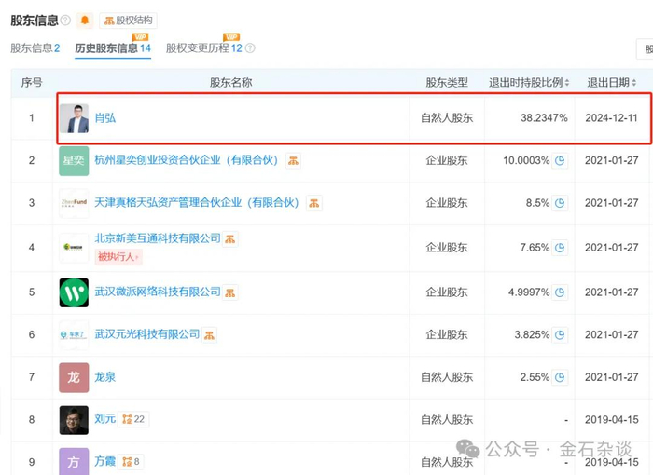Screen dimensions: 653x475
Task: Click 刘元's portrait photo
Action: [x=74, y=420]
